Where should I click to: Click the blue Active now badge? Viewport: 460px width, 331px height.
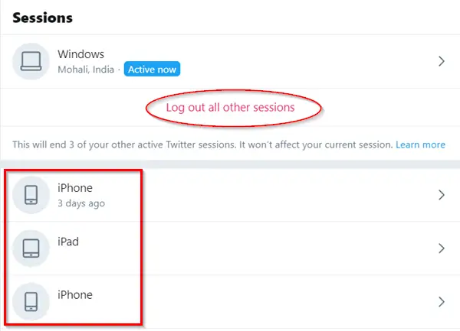[x=153, y=70]
